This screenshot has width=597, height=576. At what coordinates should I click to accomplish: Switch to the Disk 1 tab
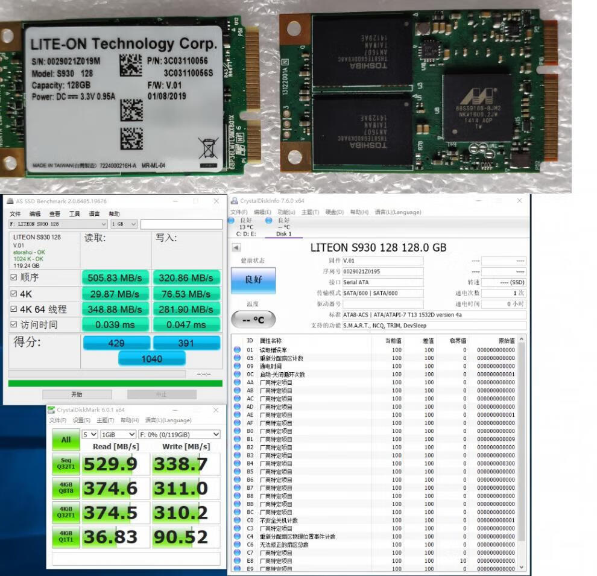pyautogui.click(x=283, y=233)
